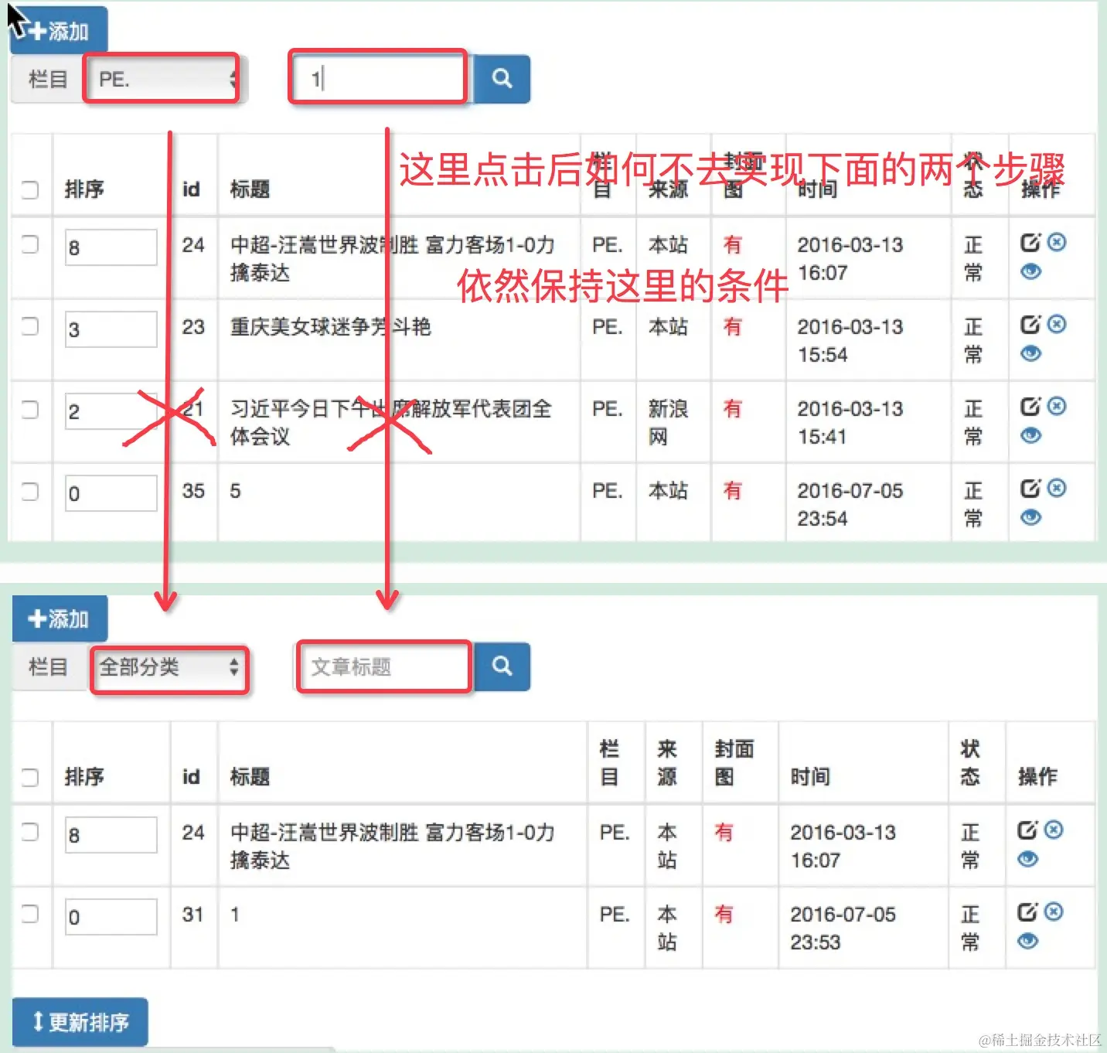Screen dimensions: 1107x1053
Task: Click edit icon for lower id 24 row
Action: click(x=1027, y=830)
